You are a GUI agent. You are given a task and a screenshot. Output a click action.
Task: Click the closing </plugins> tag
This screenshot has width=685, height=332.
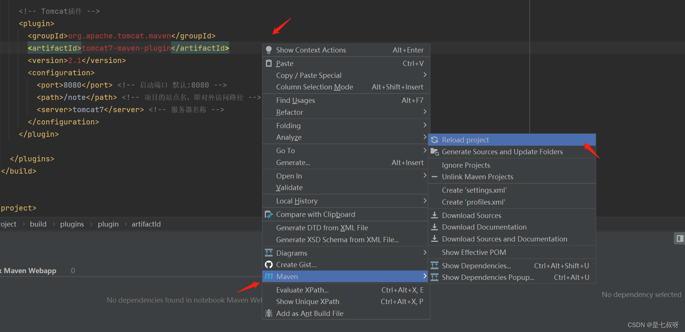point(32,159)
